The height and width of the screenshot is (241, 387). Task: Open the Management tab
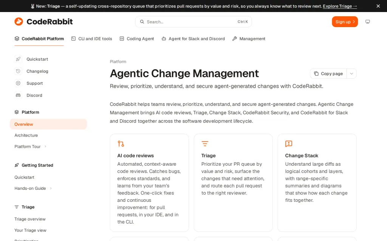point(249,39)
